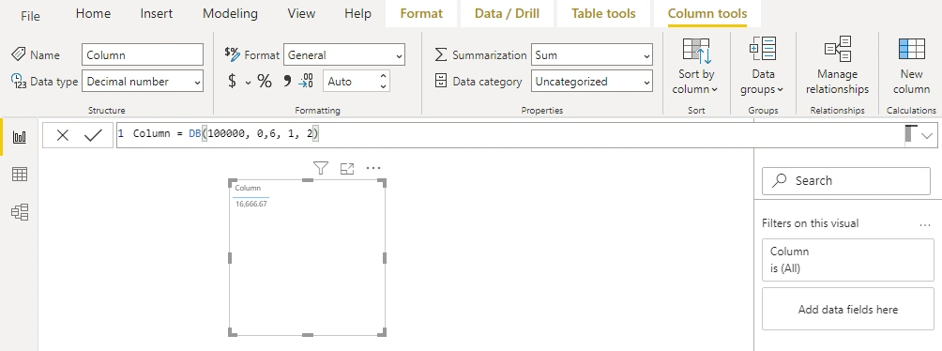Click the Summarization sigma icon
942x351 pixels.
441,54
